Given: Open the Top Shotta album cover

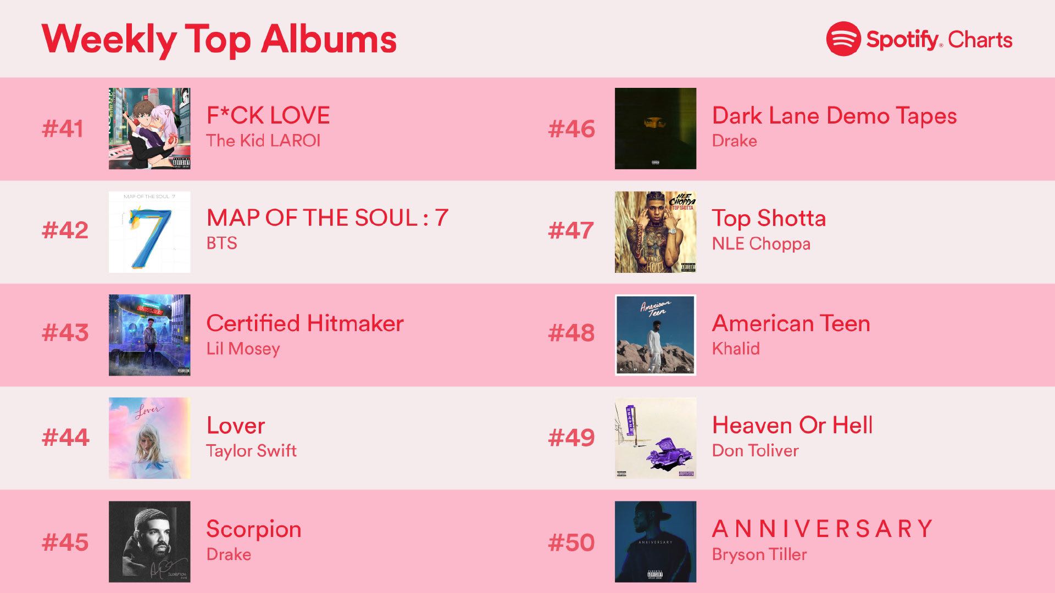Looking at the screenshot, I should (656, 232).
